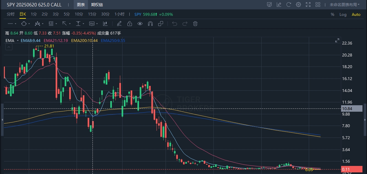367x174 pixels.
Task: Click the right panel collapse handle
Action: pos(365,120)
